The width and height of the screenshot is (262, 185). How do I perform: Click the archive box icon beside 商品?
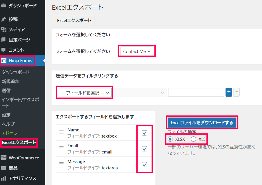click(x=4, y=168)
